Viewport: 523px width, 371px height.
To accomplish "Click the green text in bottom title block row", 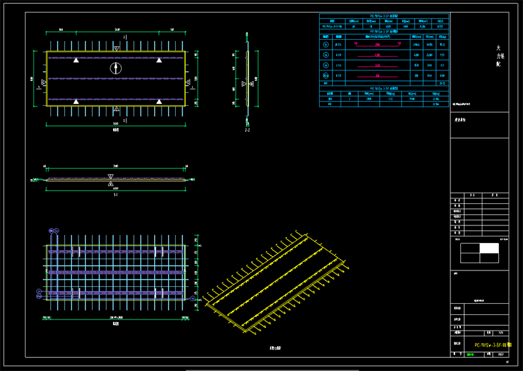I will (470, 355).
